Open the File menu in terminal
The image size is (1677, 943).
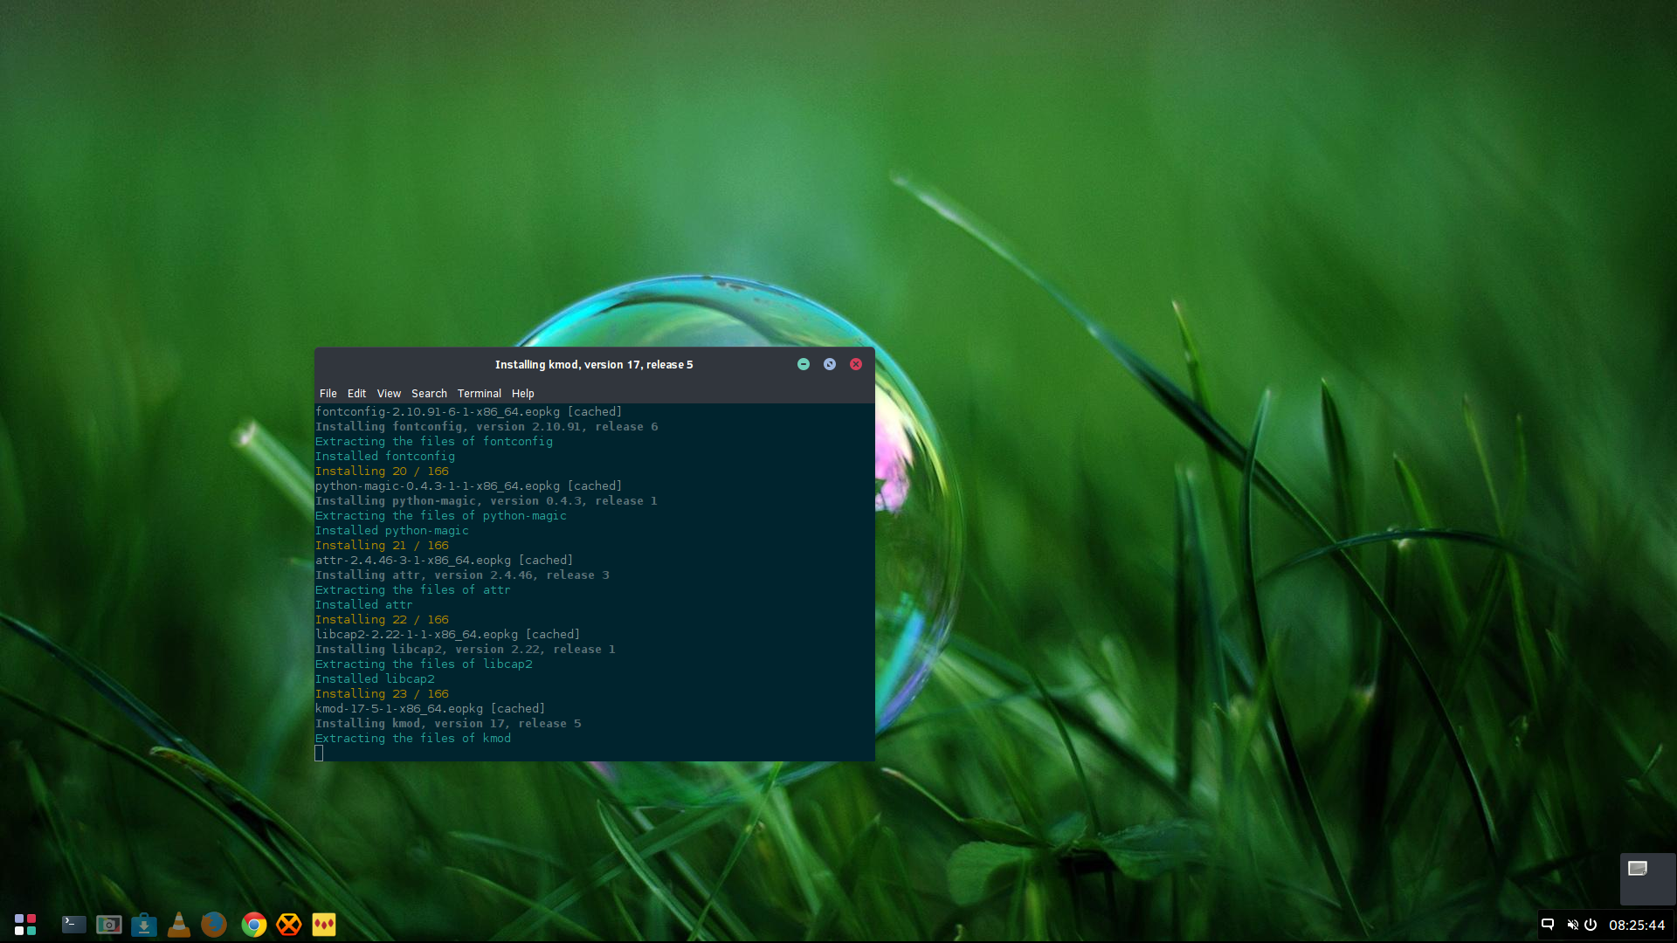pyautogui.click(x=328, y=394)
